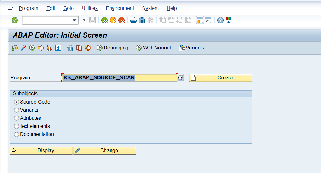This screenshot has width=321, height=173.
Task: Open the Environment menu
Action: pyautogui.click(x=120, y=8)
